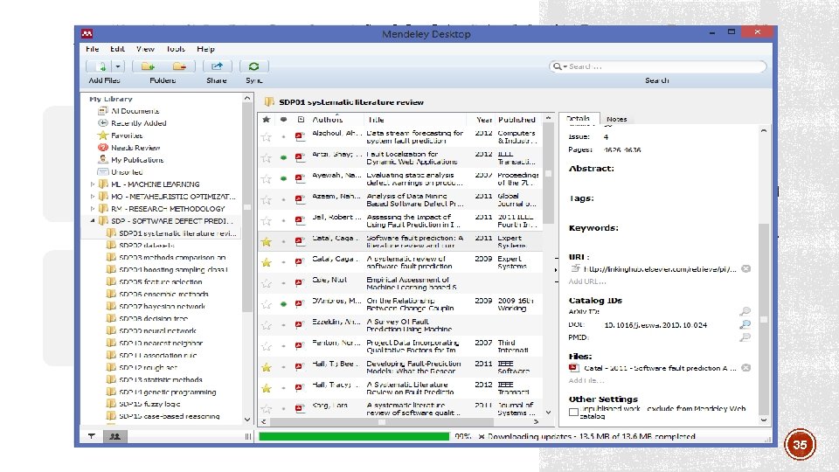Click the filter funnel icon at bottom left
The image size is (839, 472).
point(92,436)
